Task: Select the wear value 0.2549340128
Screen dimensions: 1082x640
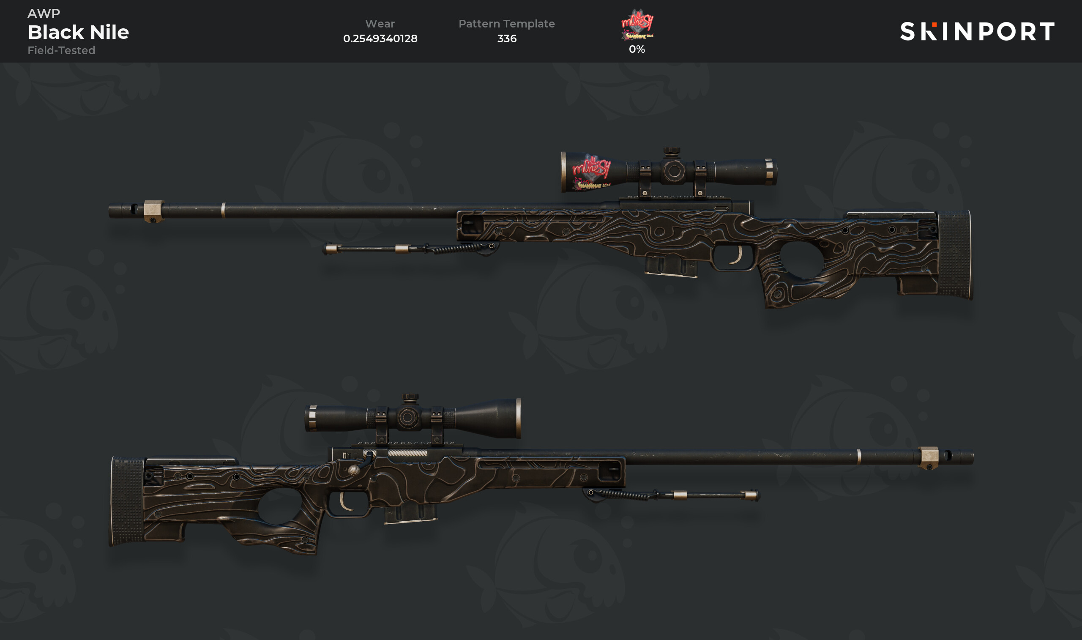Action: (380, 38)
